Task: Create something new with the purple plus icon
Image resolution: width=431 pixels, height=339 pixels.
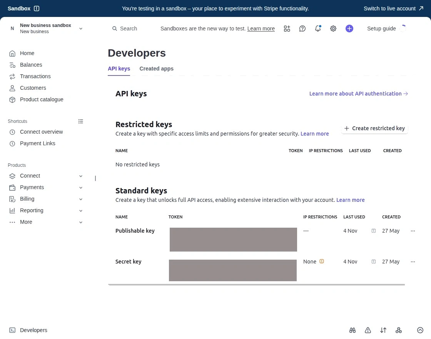Action: point(349,29)
